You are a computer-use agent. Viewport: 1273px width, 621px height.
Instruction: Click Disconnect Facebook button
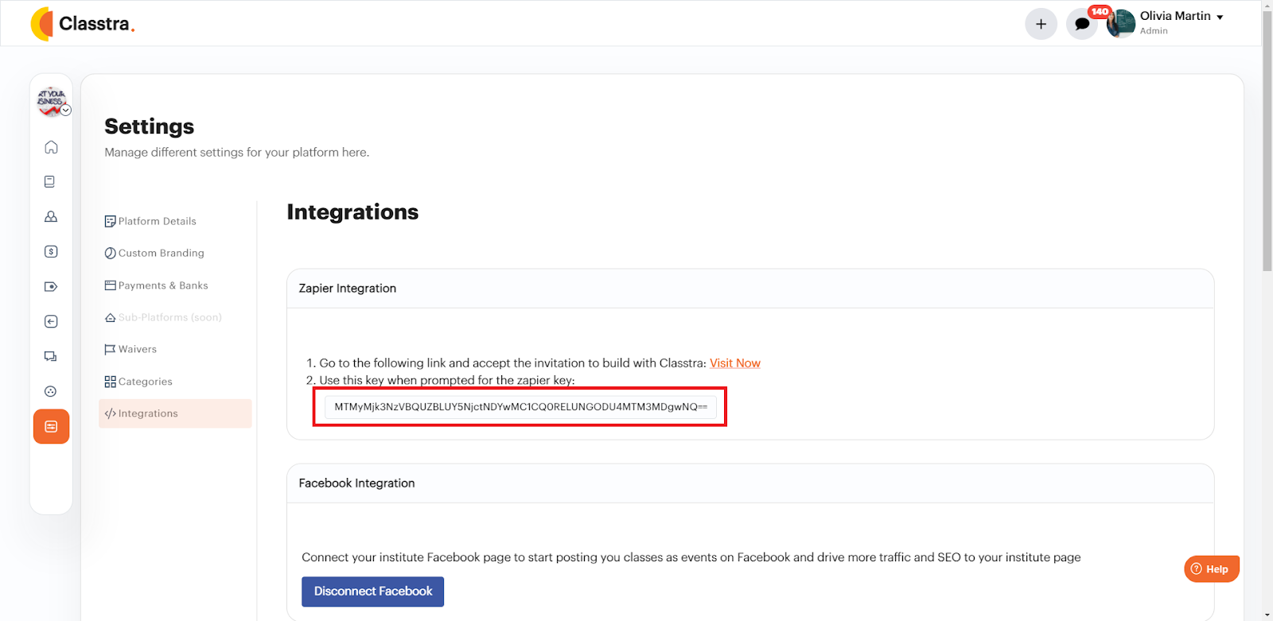[372, 592]
